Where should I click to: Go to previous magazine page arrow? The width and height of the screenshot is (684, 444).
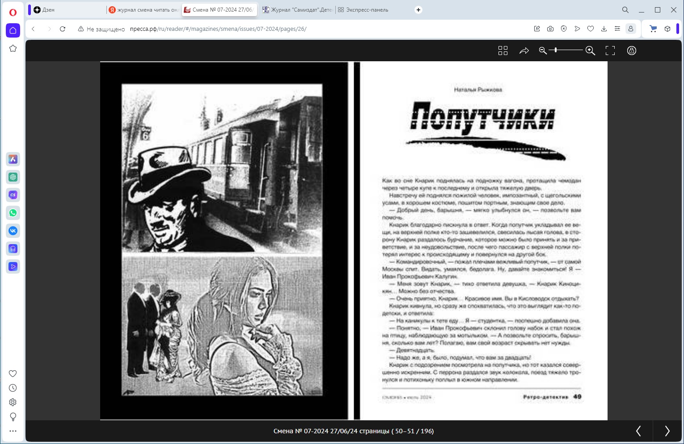coord(638,431)
